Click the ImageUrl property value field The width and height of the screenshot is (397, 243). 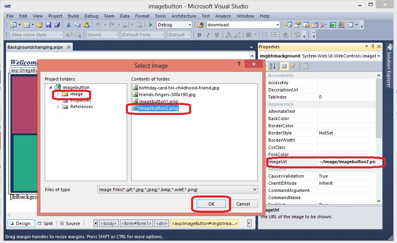[347, 162]
